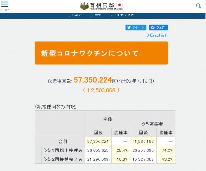The height and width of the screenshot is (171, 206).
Task: Open the hamburger メニュー menu
Action: click(5, 5)
